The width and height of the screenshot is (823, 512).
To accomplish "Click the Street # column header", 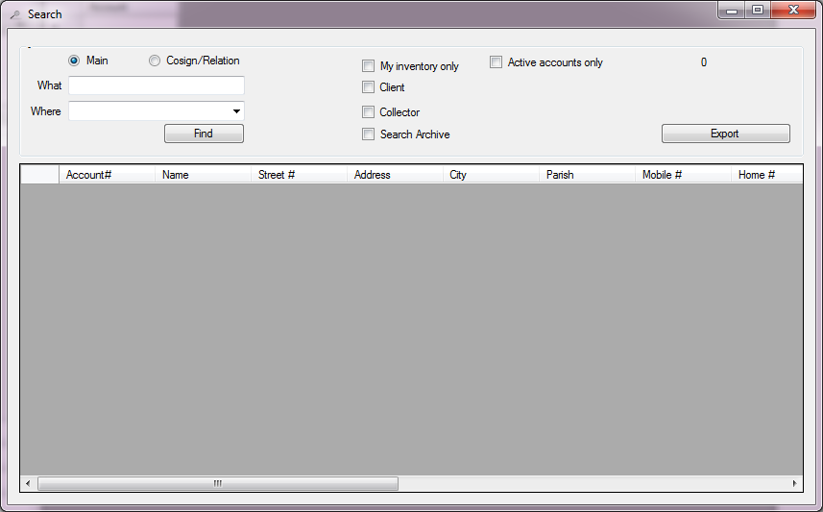I will point(299,175).
